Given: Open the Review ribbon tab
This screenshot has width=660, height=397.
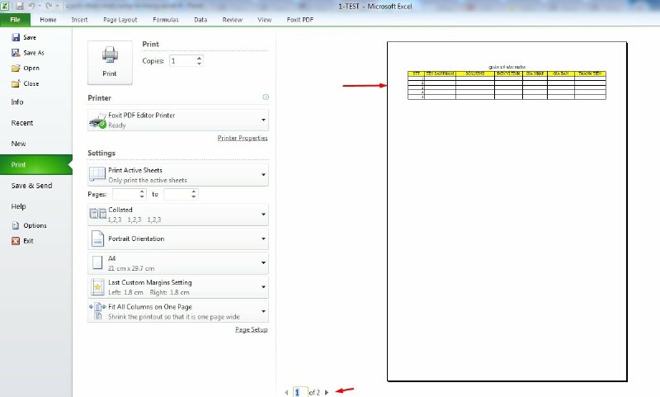Looking at the screenshot, I should click(233, 20).
